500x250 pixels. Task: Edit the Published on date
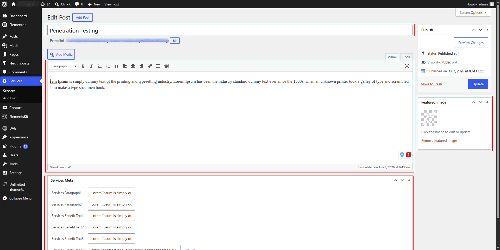tap(481, 71)
